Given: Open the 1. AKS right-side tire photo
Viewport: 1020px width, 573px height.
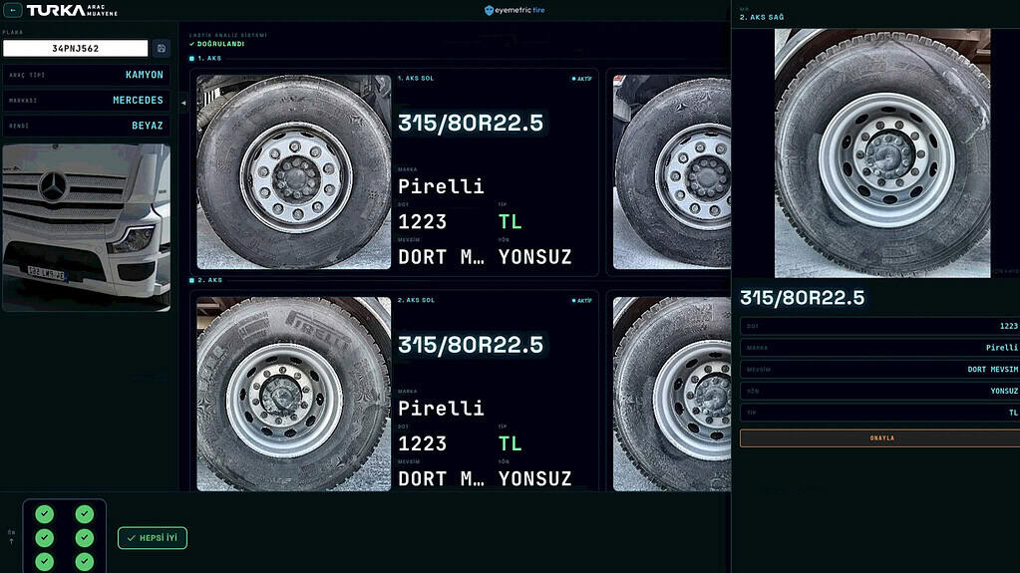Looking at the screenshot, I should (x=672, y=171).
